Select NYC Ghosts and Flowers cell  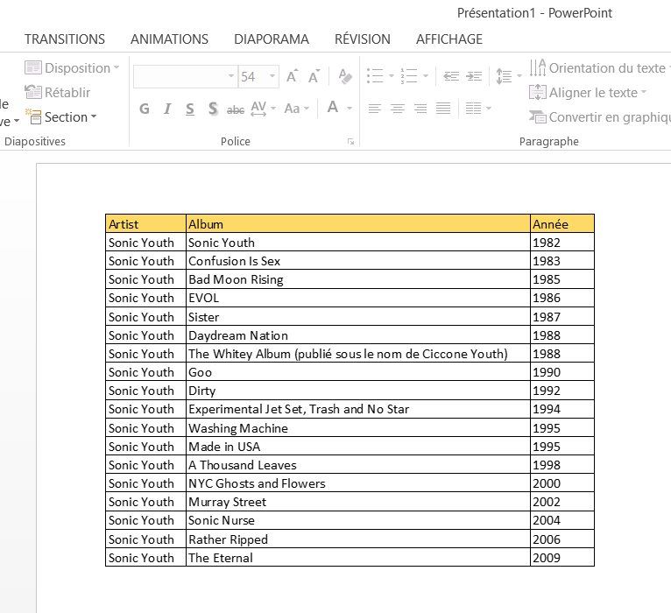pyautogui.click(x=358, y=483)
